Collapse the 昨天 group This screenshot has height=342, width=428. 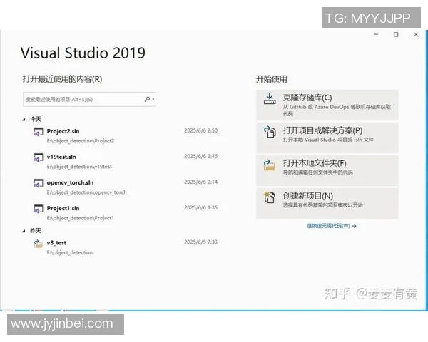24,231
